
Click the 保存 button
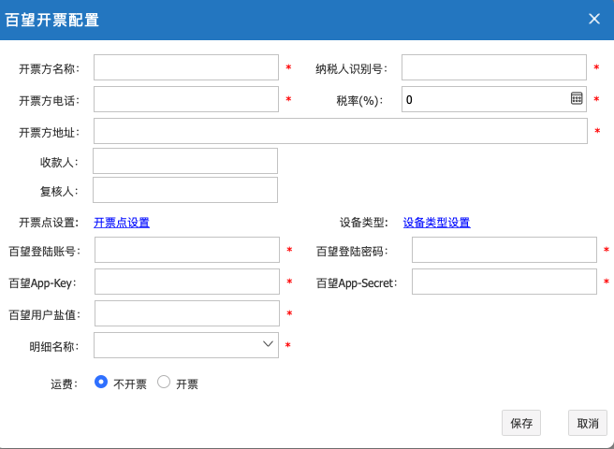[521, 423]
